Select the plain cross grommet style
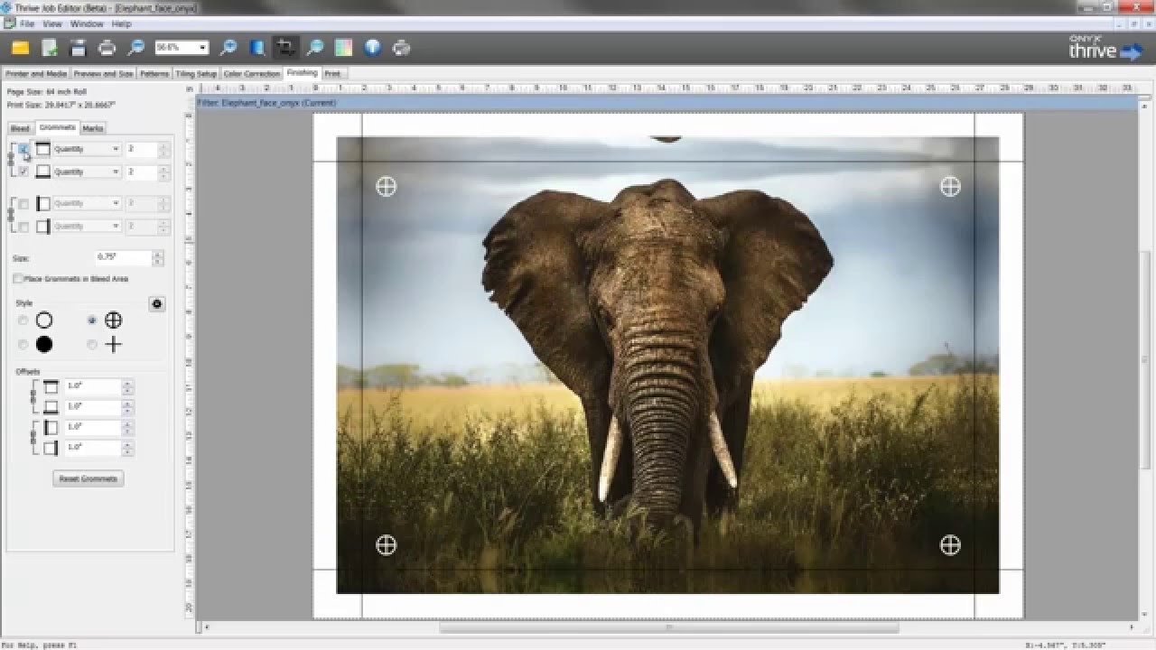The image size is (1156, 650). click(x=92, y=345)
